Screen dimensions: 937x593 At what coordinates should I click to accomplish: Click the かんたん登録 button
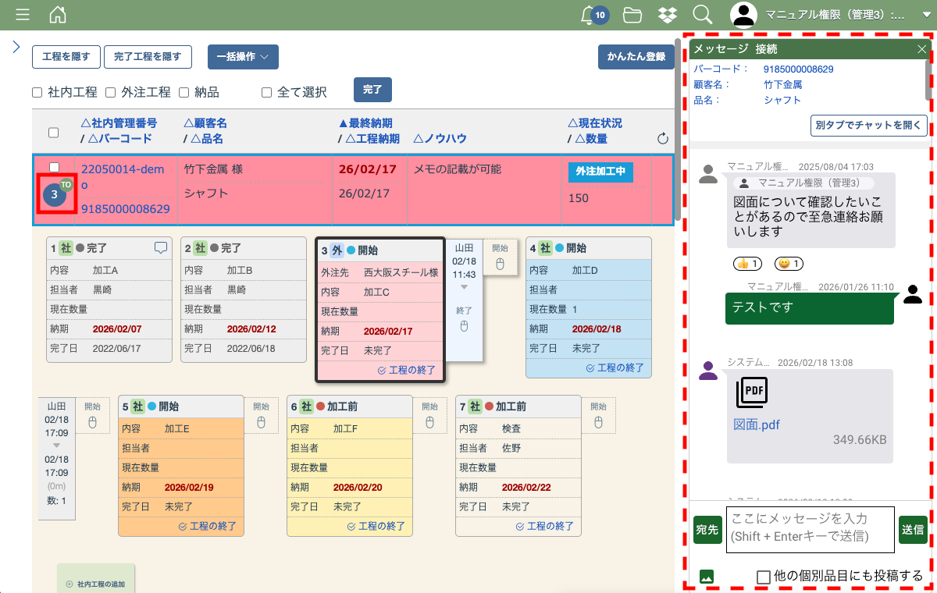coord(636,57)
